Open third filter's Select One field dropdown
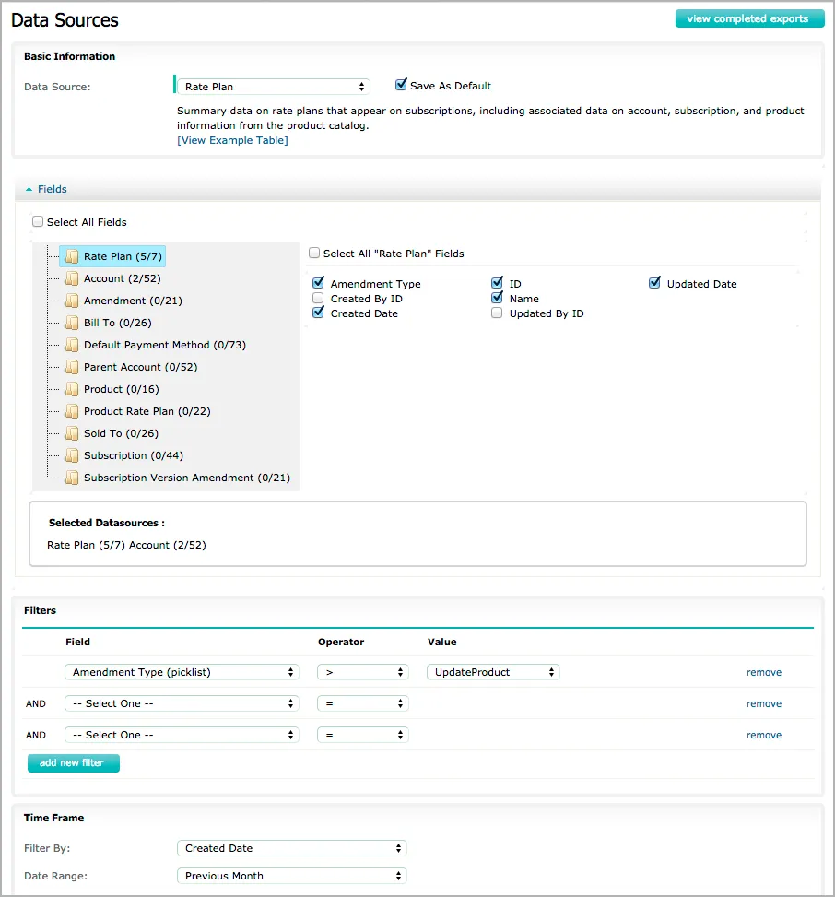 [x=182, y=735]
